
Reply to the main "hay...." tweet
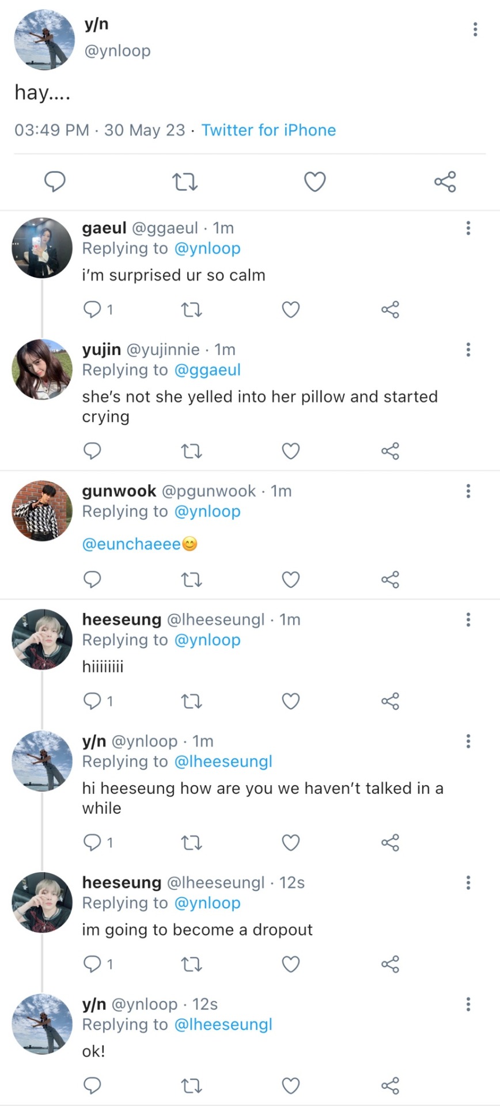click(55, 182)
